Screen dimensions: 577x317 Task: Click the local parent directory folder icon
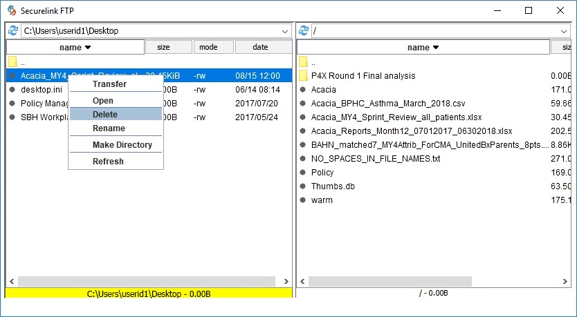click(x=12, y=62)
